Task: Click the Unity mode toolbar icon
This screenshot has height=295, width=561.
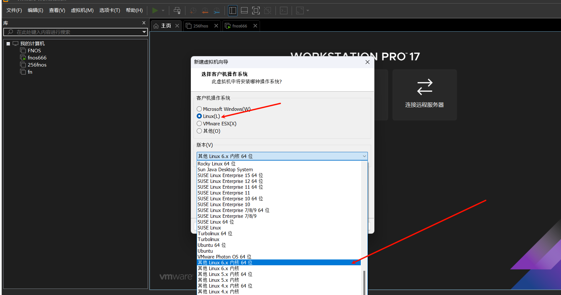Action: [268, 10]
